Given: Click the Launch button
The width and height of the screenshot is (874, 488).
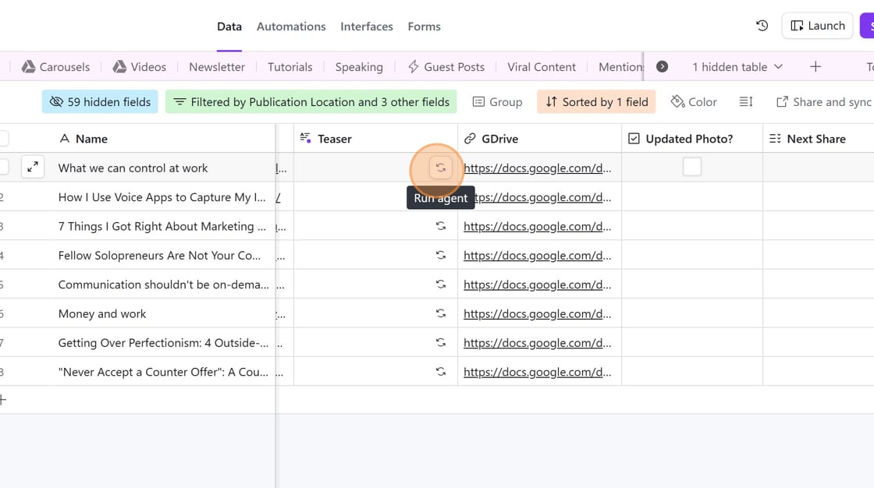Looking at the screenshot, I should coord(817,26).
